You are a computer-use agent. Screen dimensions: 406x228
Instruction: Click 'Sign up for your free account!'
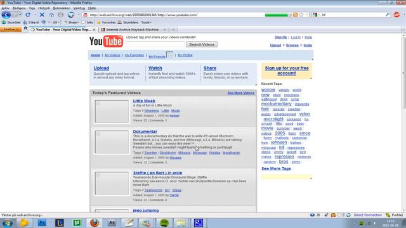(287, 70)
